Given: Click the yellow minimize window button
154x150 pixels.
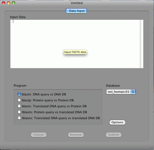Looking at the screenshot, I should tap(9, 3).
